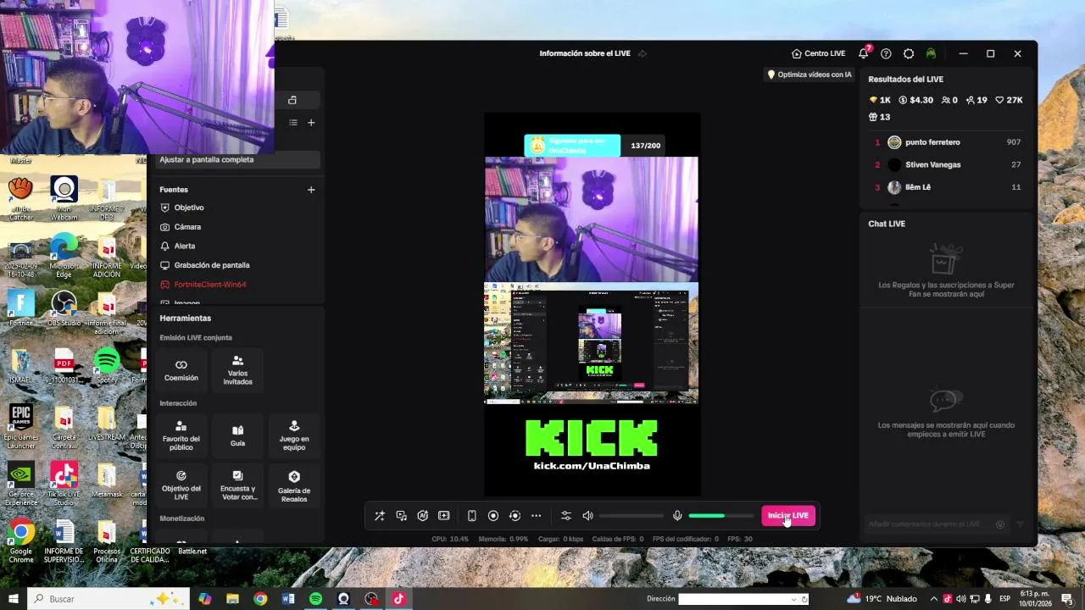This screenshot has width=1085, height=610.
Task: Open the Encuesta y Votar tool
Action: click(x=237, y=485)
